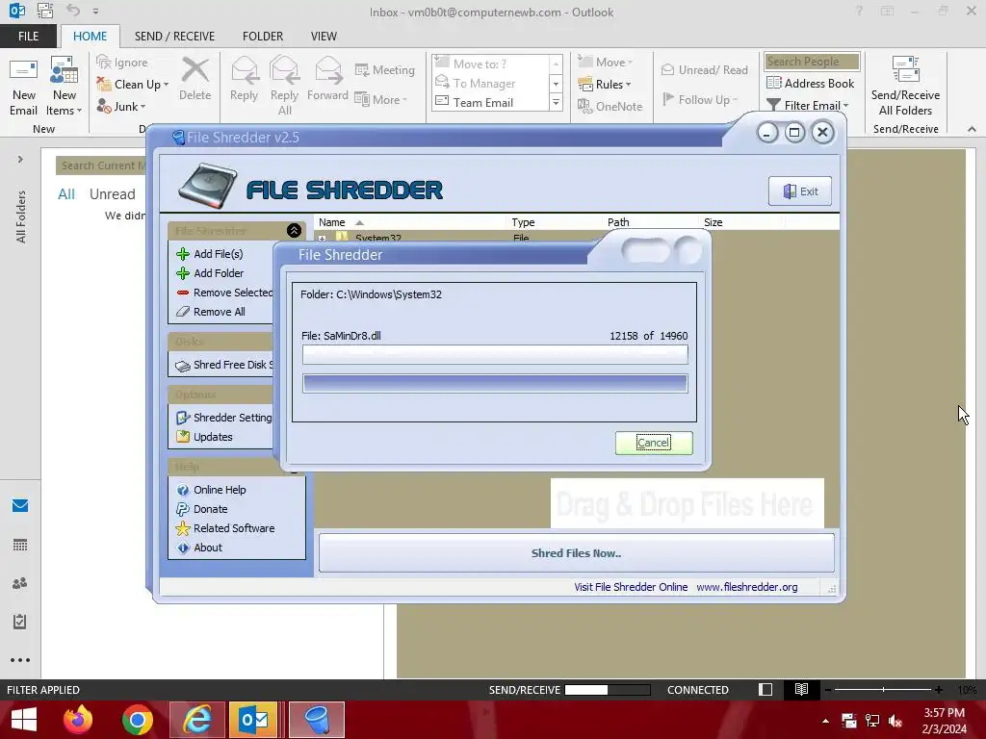This screenshot has width=986, height=739.
Task: Sort file list by Name column
Action: tap(408, 222)
